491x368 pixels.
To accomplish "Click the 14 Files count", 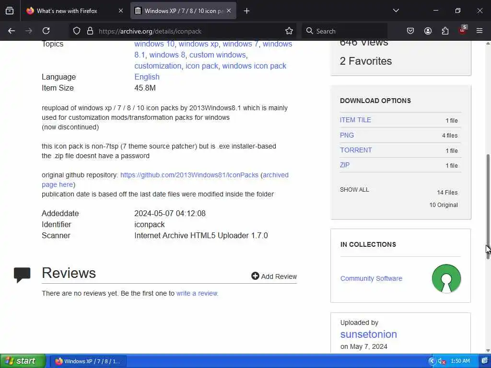I will tap(447, 193).
